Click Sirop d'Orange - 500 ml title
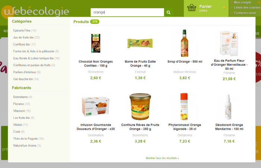This screenshot has height=168, width=261. (x=185, y=62)
